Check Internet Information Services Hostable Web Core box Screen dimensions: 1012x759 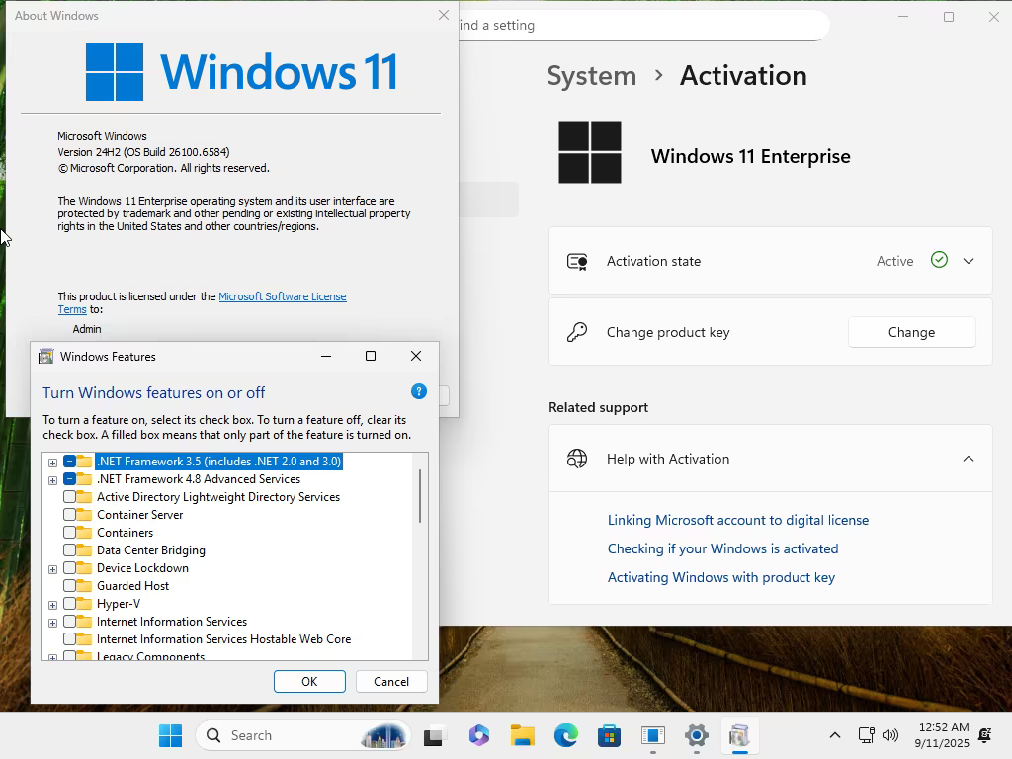[x=70, y=639]
